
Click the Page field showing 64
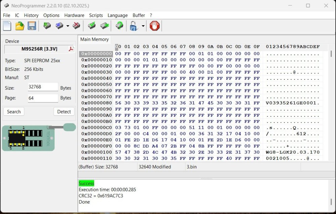pyautogui.click(x=43, y=98)
